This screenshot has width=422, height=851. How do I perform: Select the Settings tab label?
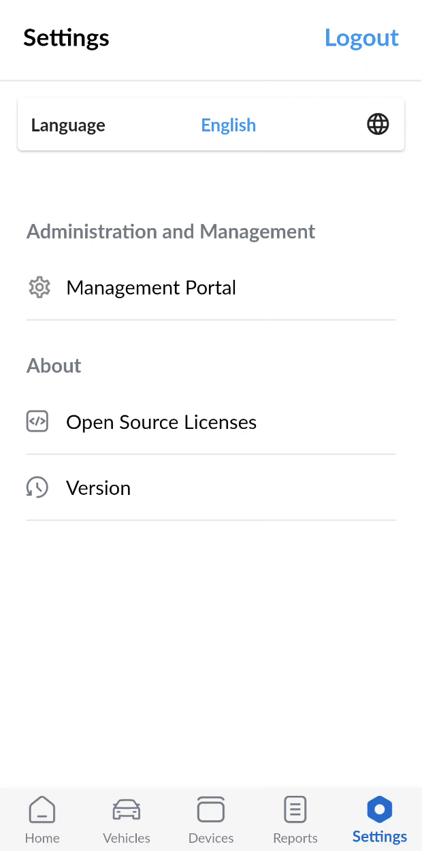tap(379, 837)
